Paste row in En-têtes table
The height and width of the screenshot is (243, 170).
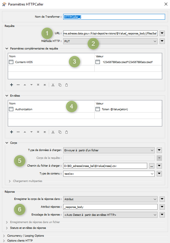pyautogui.click(x=66, y=132)
